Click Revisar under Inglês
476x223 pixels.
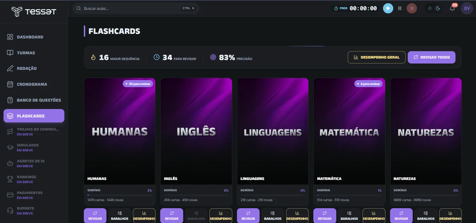172,216
